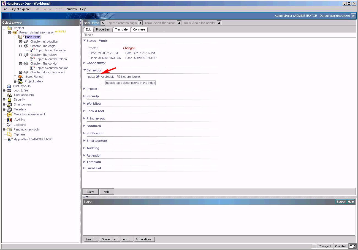Click the Introduction chapter icon
This screenshot has height=250, width=358.
click(26, 41)
